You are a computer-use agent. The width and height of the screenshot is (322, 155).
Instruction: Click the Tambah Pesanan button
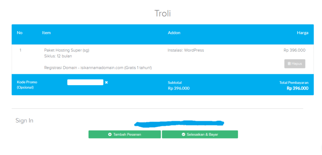125,134
